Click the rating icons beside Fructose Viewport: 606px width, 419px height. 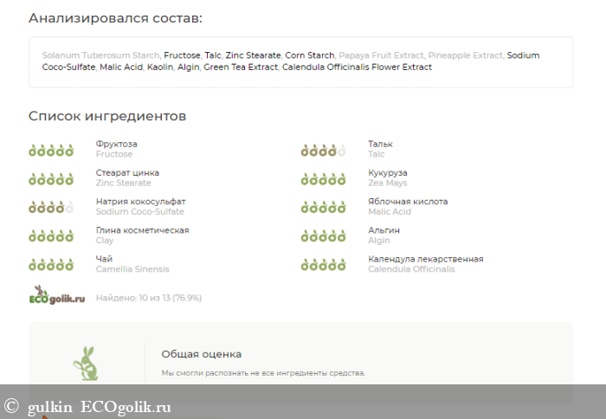coord(50,151)
